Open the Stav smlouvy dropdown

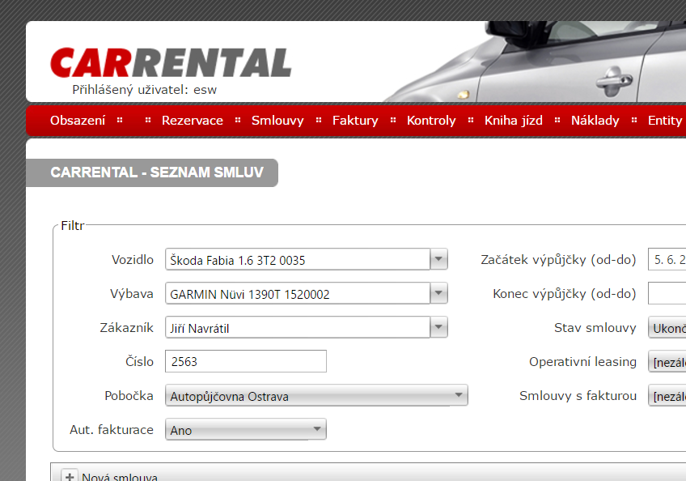tap(667, 328)
